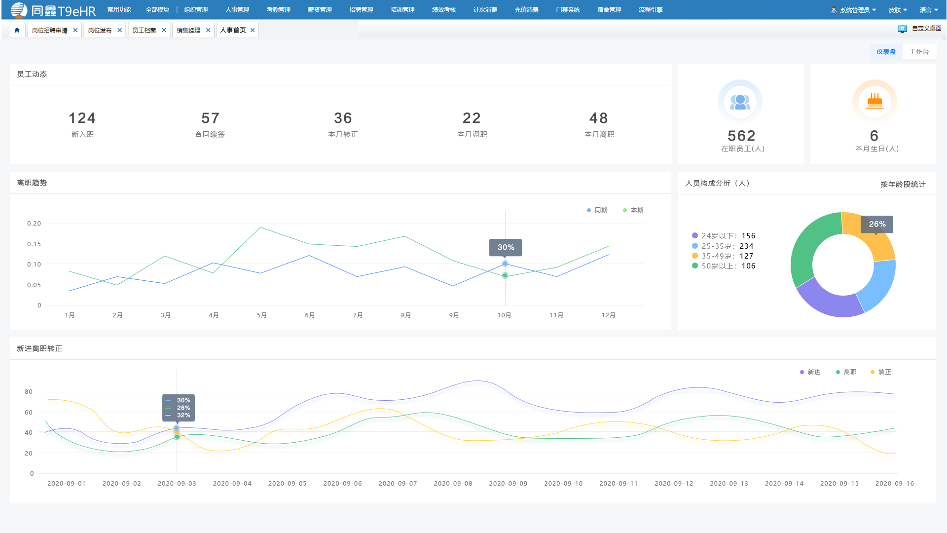Switch to the 仪表盘 view
947x533 pixels.
pos(886,52)
